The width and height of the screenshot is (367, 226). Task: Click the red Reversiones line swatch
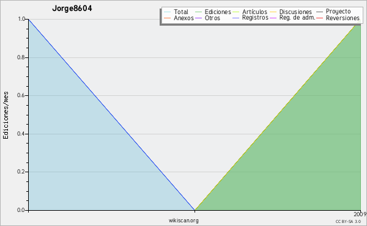(x=319, y=18)
